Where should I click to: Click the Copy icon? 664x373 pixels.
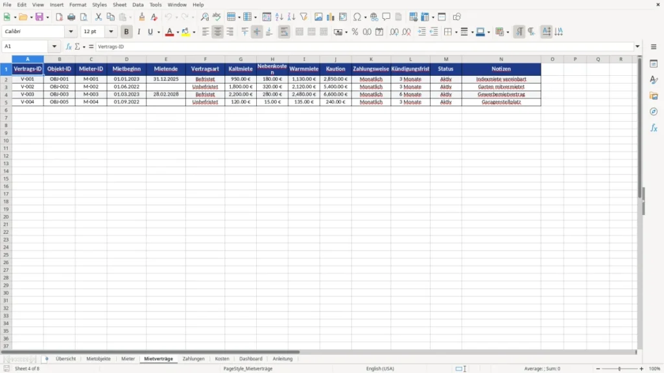tap(110, 17)
